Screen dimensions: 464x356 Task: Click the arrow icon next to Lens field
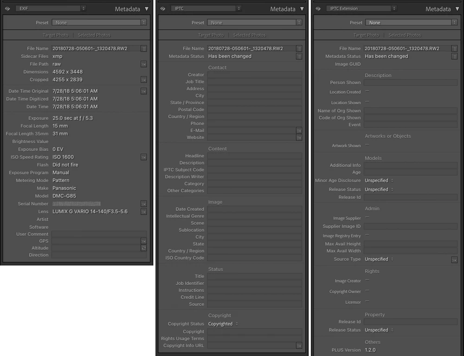coord(143,211)
